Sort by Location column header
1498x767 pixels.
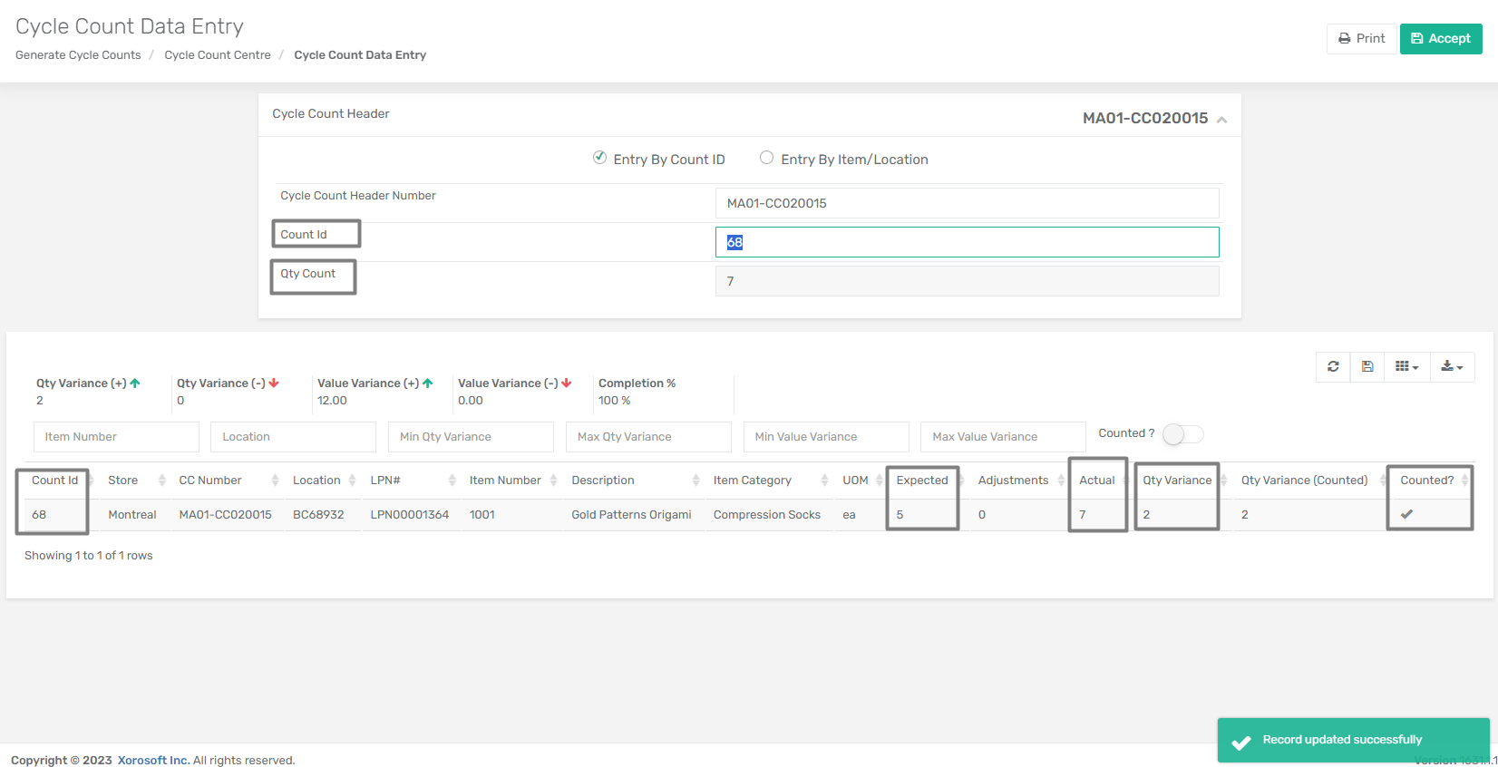pyautogui.click(x=323, y=481)
